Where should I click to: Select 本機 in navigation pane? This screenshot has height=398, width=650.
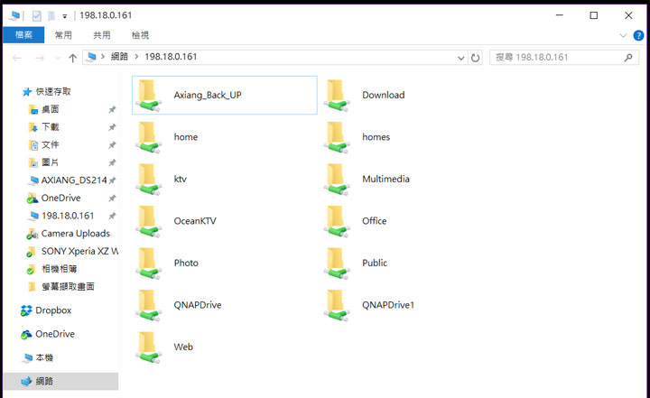click(x=44, y=357)
